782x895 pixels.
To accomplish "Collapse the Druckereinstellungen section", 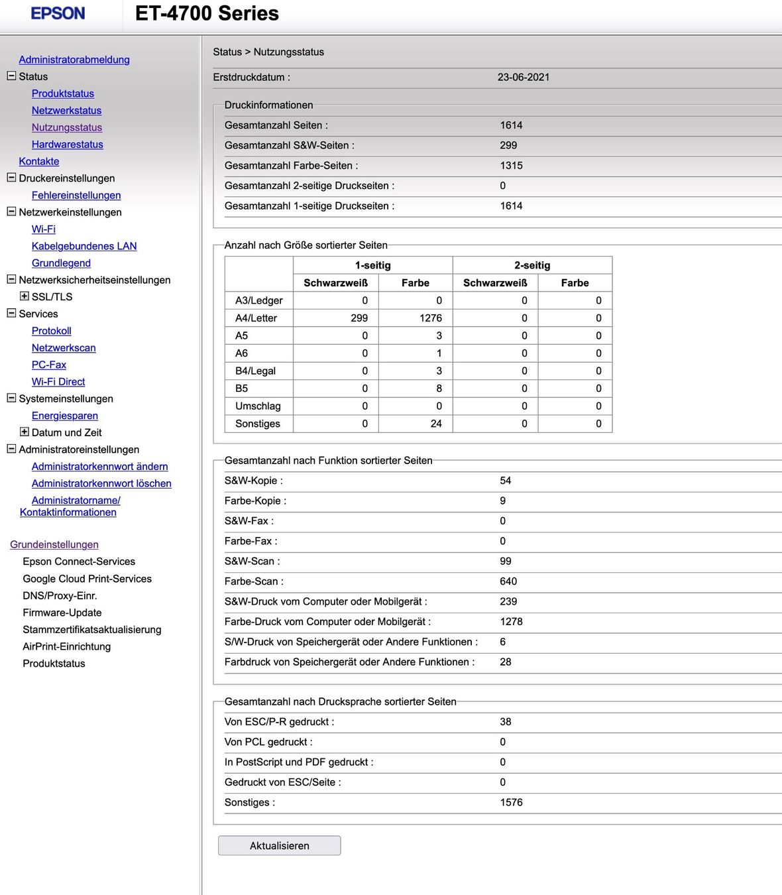I will coord(11,178).
